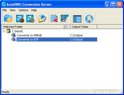
Task: Select the C:\input\ watched folder entry
Action: pos(17,31)
